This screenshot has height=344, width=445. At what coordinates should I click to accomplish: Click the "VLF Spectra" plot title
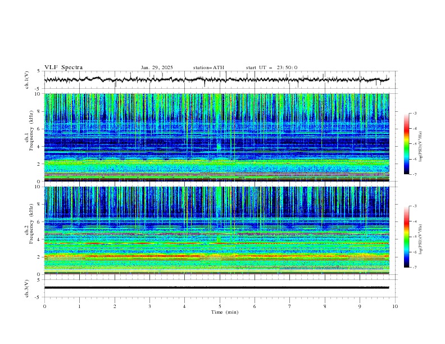(x=63, y=67)
